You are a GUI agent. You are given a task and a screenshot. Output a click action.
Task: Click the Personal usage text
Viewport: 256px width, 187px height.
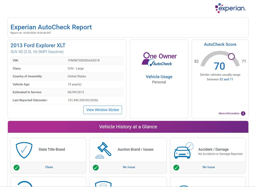click(x=159, y=82)
